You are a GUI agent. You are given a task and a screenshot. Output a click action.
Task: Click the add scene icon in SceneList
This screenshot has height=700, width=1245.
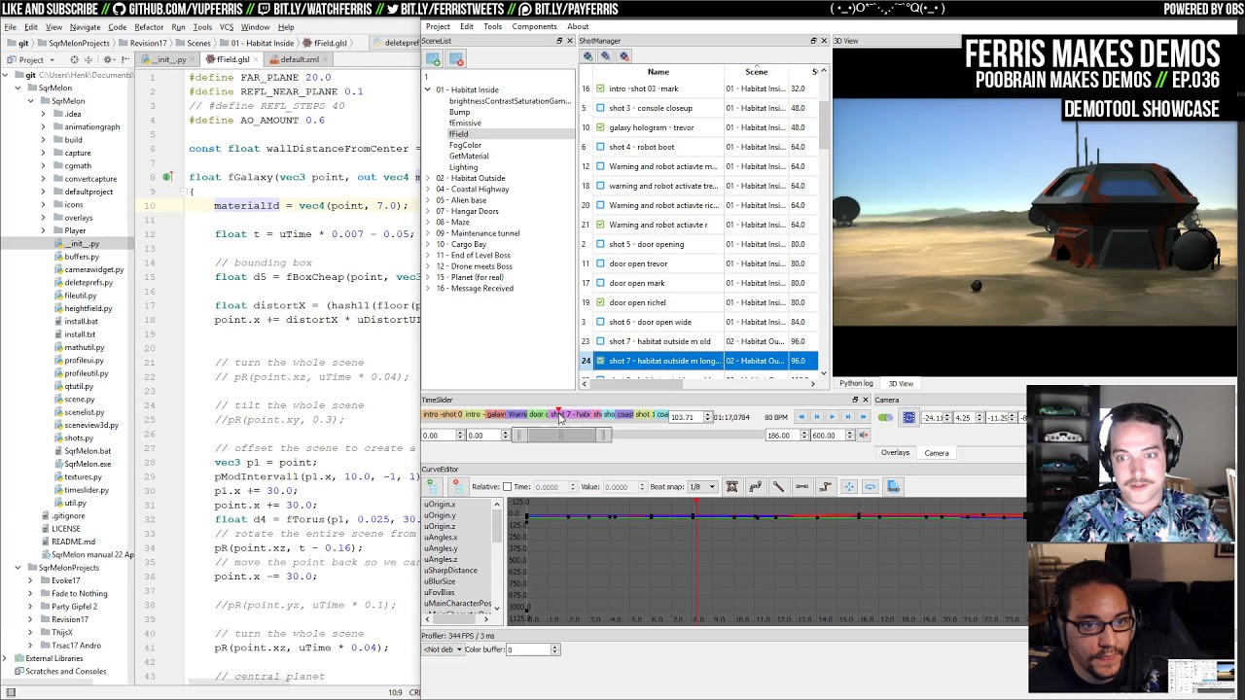point(433,58)
